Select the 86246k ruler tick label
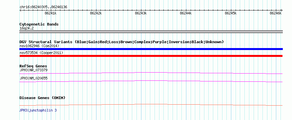292x120 pixels. click(276, 13)
